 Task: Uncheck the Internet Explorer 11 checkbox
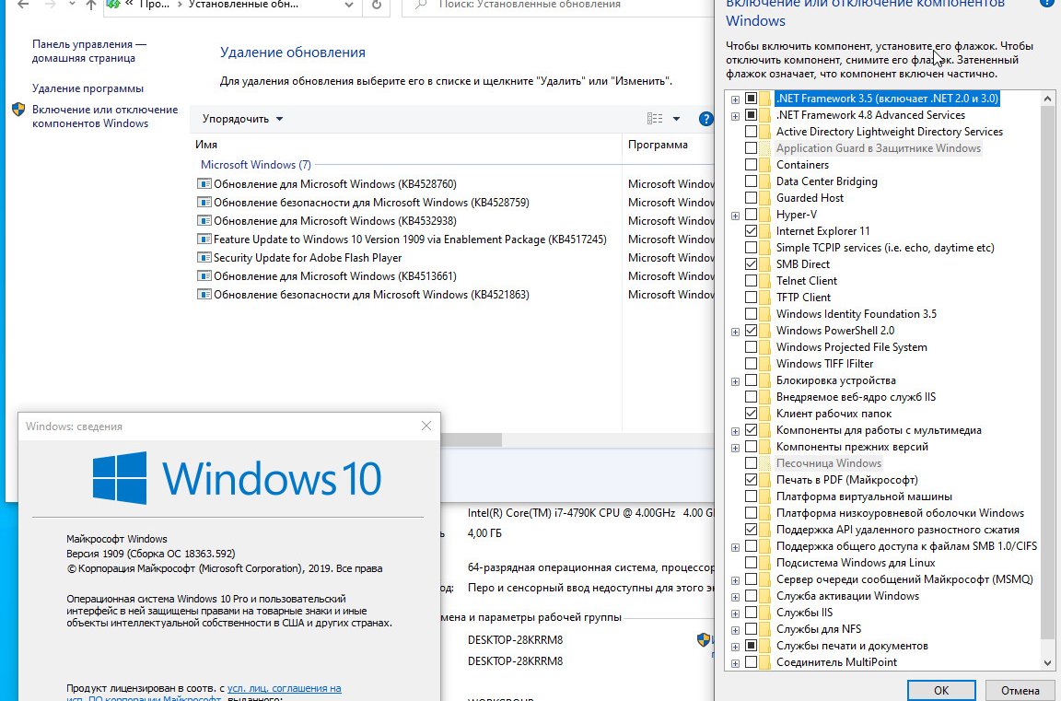pyautogui.click(x=752, y=231)
